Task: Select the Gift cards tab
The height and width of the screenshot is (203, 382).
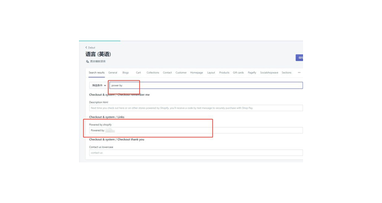Action: pyautogui.click(x=238, y=73)
